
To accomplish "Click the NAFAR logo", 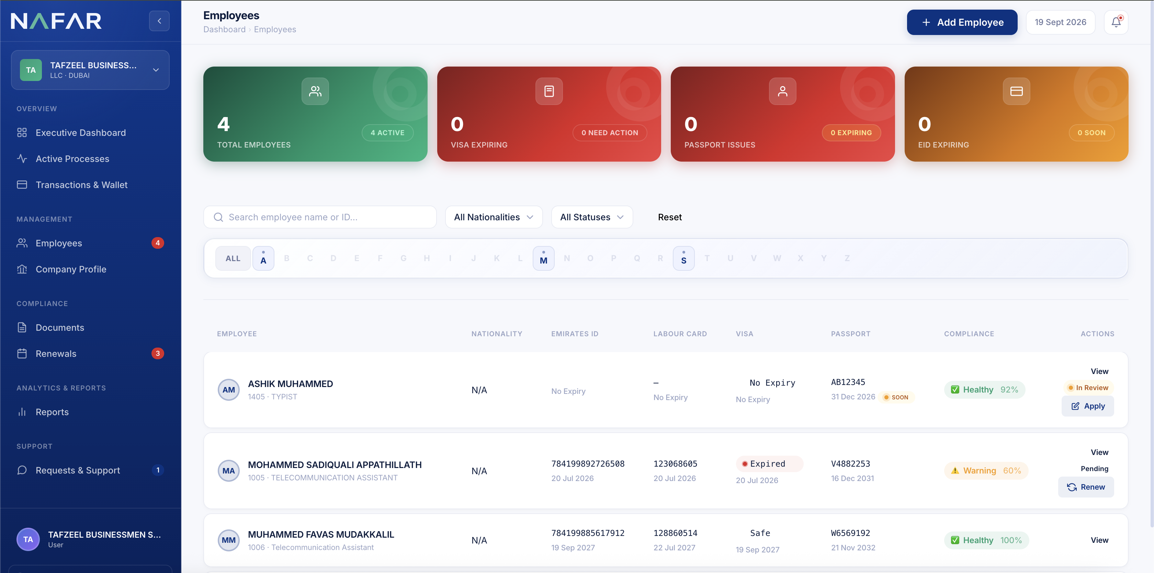I will click(x=56, y=21).
